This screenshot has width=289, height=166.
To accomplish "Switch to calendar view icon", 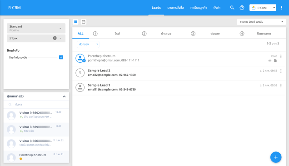I will tap(84, 22).
